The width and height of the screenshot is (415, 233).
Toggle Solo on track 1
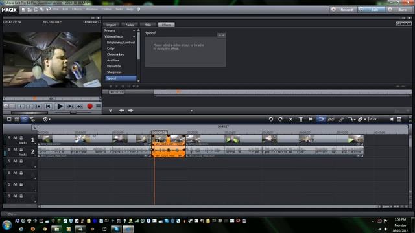[9, 138]
